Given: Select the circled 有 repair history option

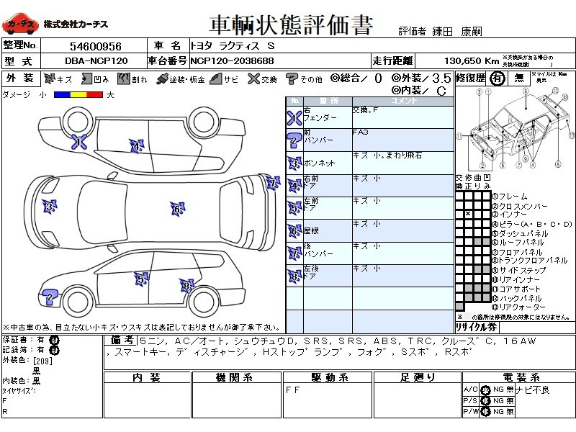Looking at the screenshot, I should tap(497, 78).
